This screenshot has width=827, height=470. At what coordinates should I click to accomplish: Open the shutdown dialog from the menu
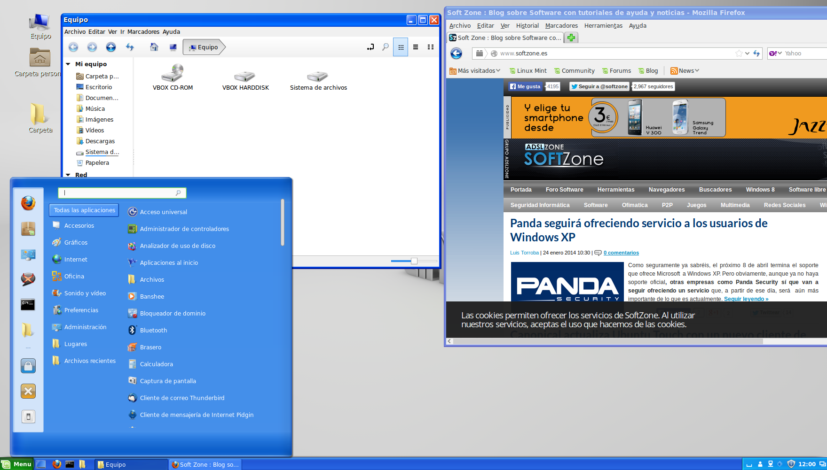(28, 416)
